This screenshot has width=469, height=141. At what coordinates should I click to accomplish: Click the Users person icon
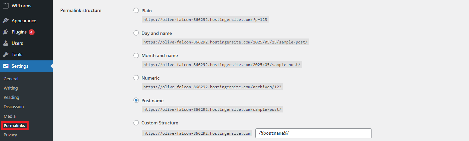pos(6,43)
